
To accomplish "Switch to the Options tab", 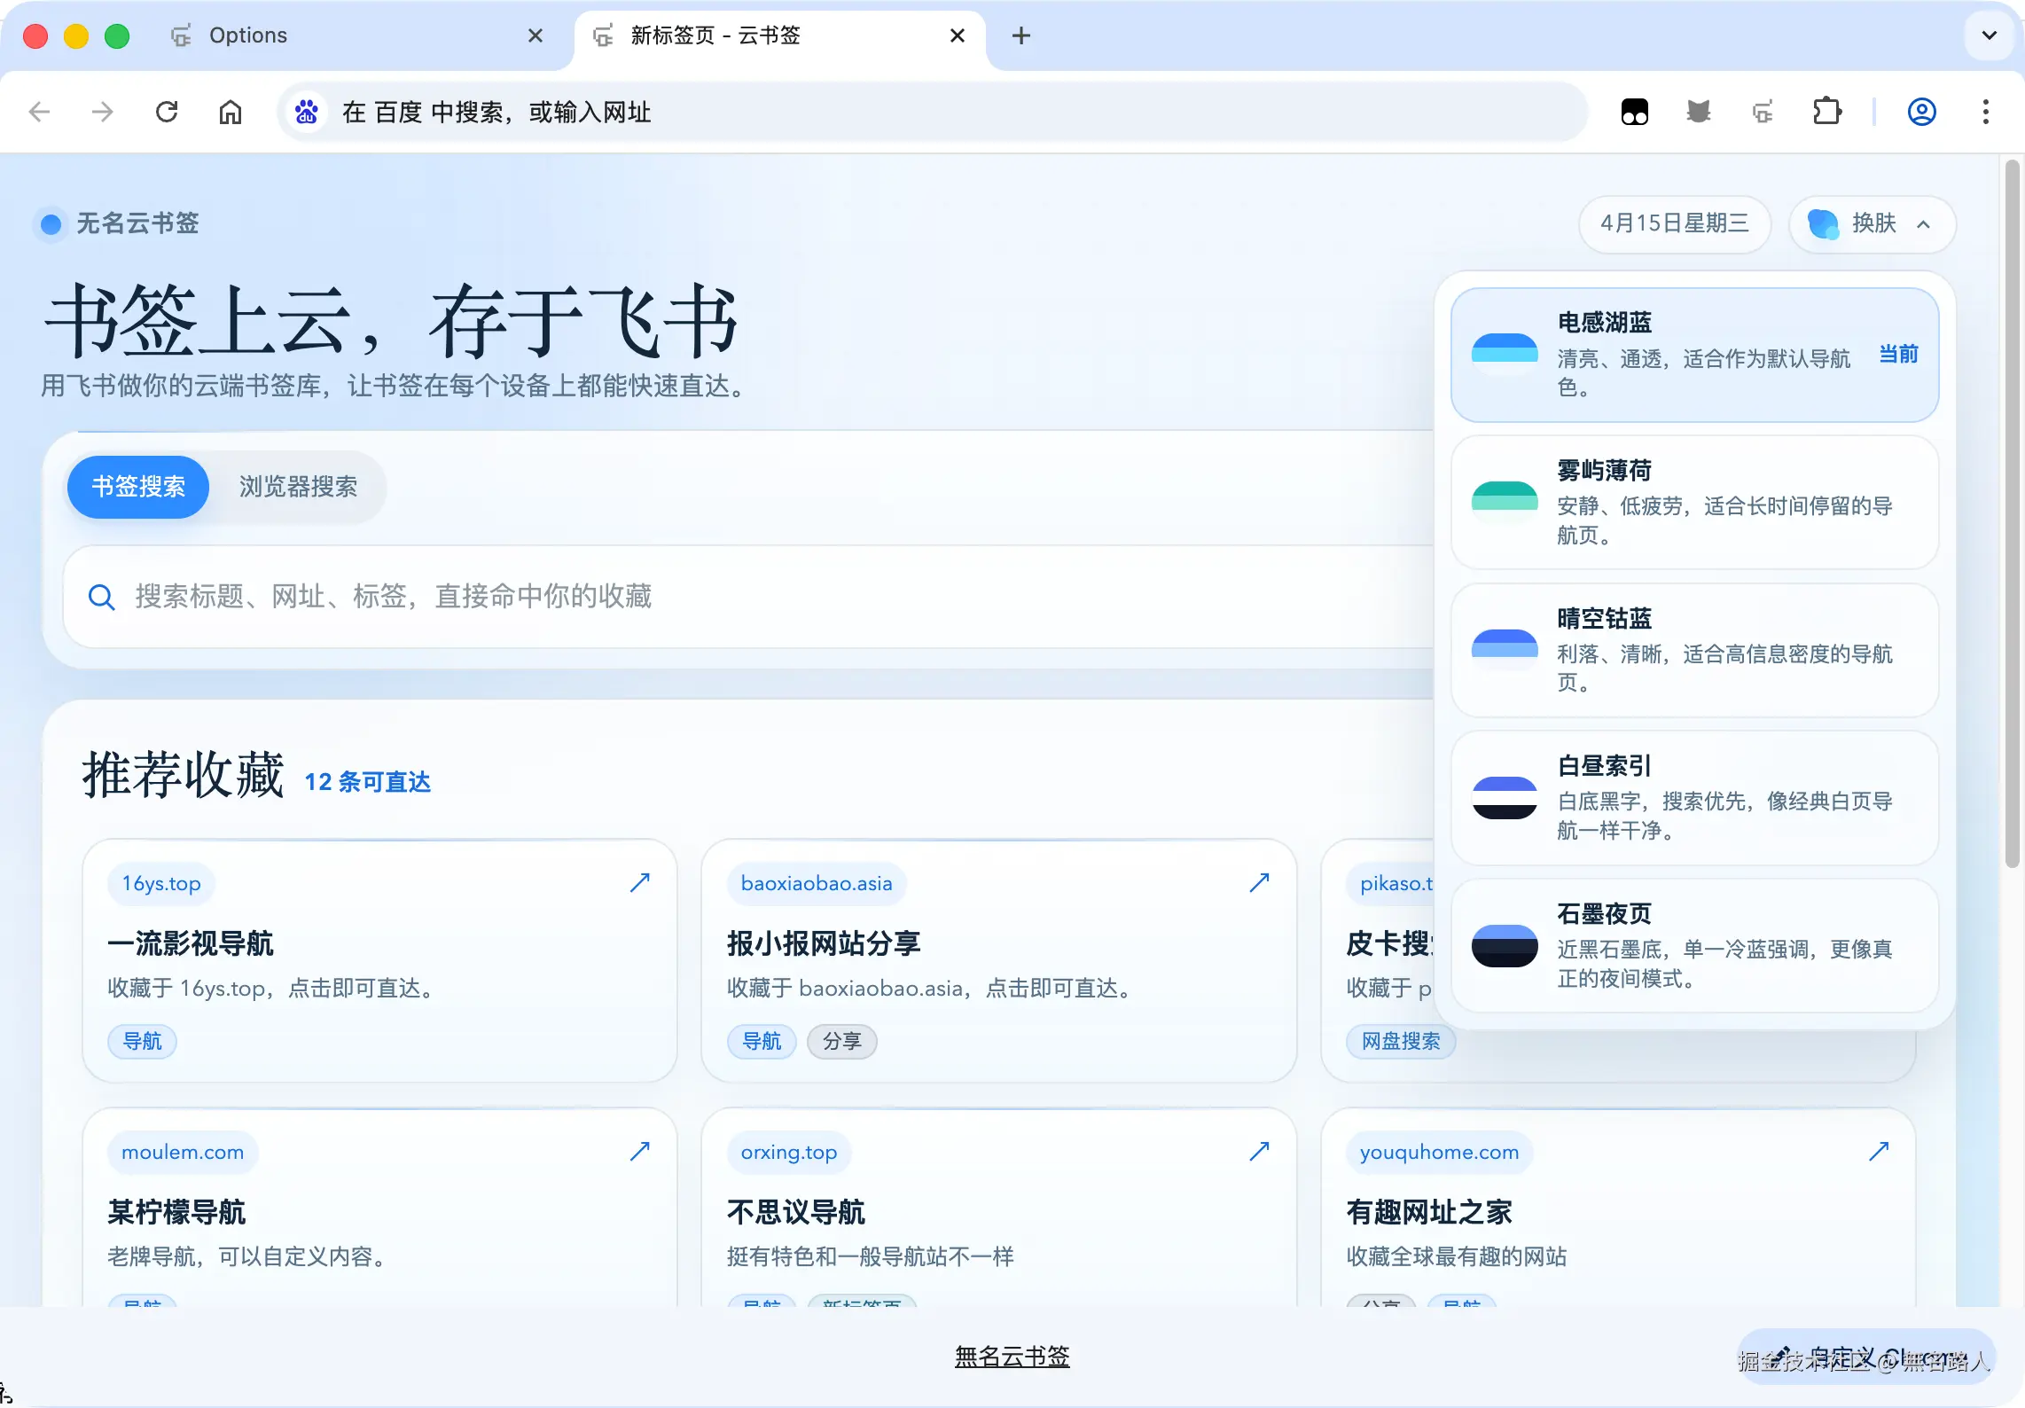I will 248,35.
